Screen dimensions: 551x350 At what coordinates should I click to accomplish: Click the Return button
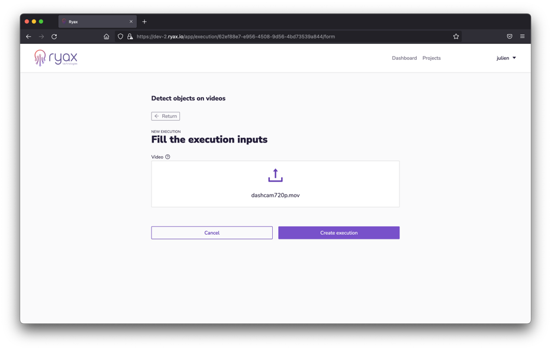(x=166, y=116)
